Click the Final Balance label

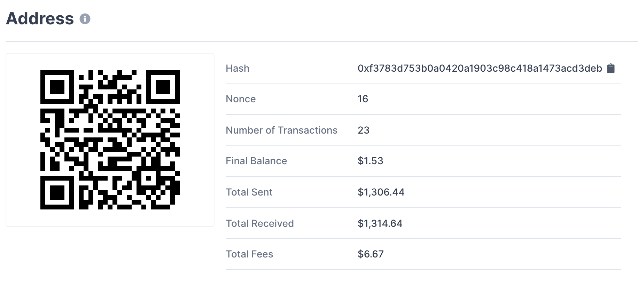[x=256, y=161]
